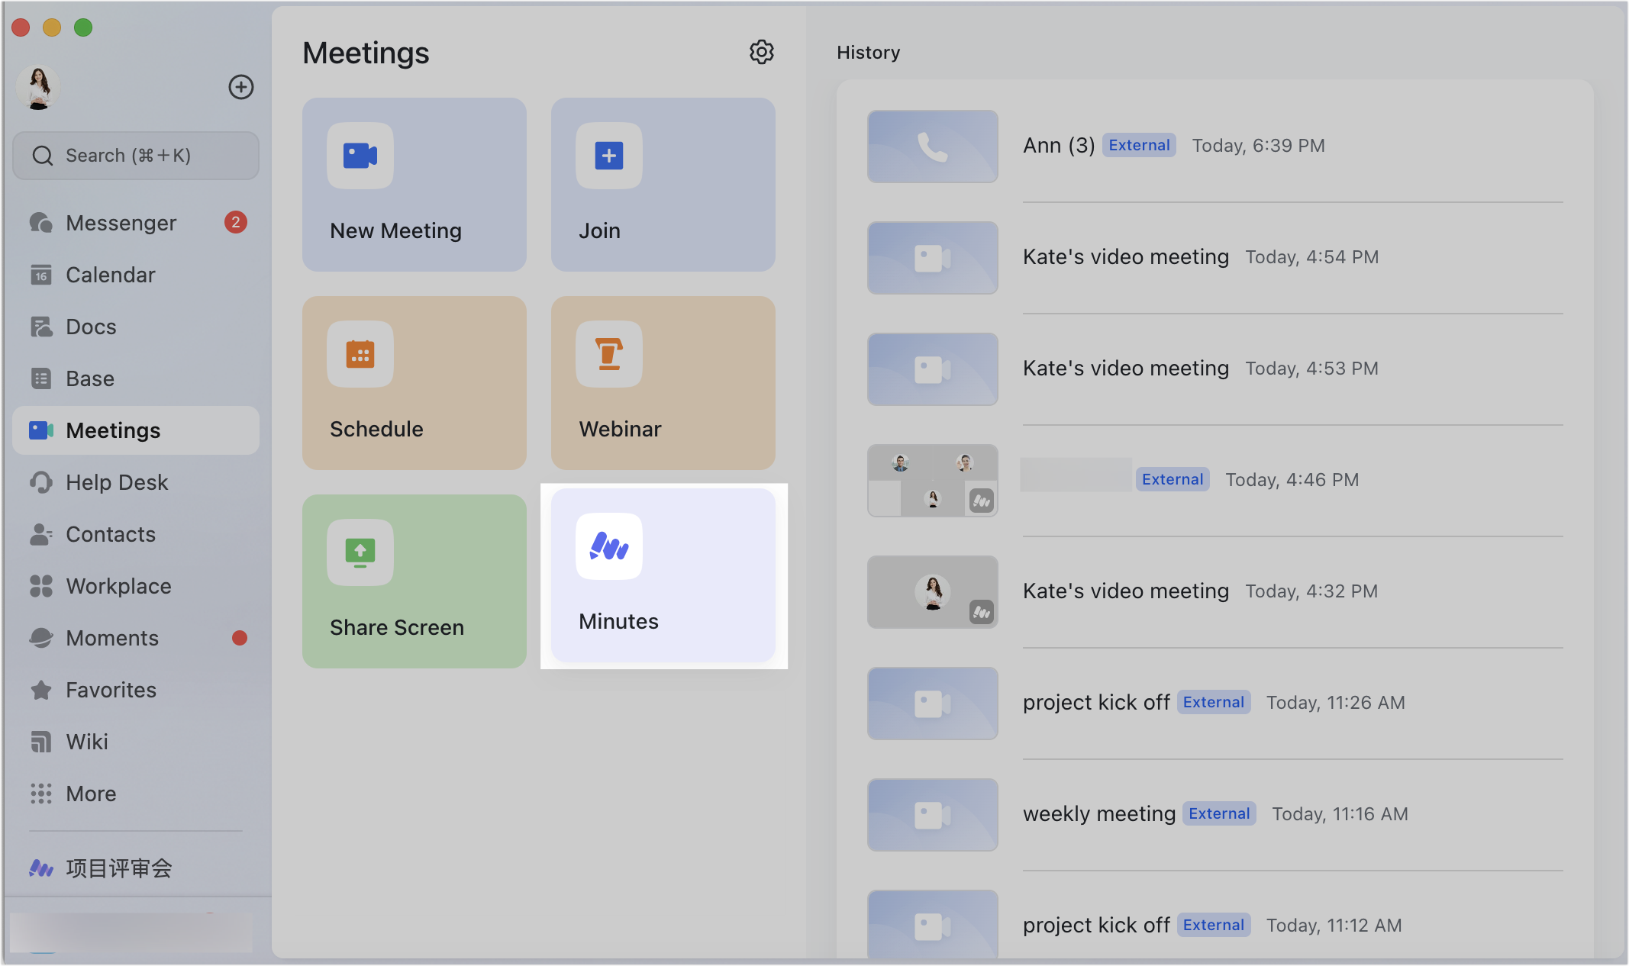Click Ann (3) External call history entry
Screen dimensions: 1629x966
(1224, 145)
